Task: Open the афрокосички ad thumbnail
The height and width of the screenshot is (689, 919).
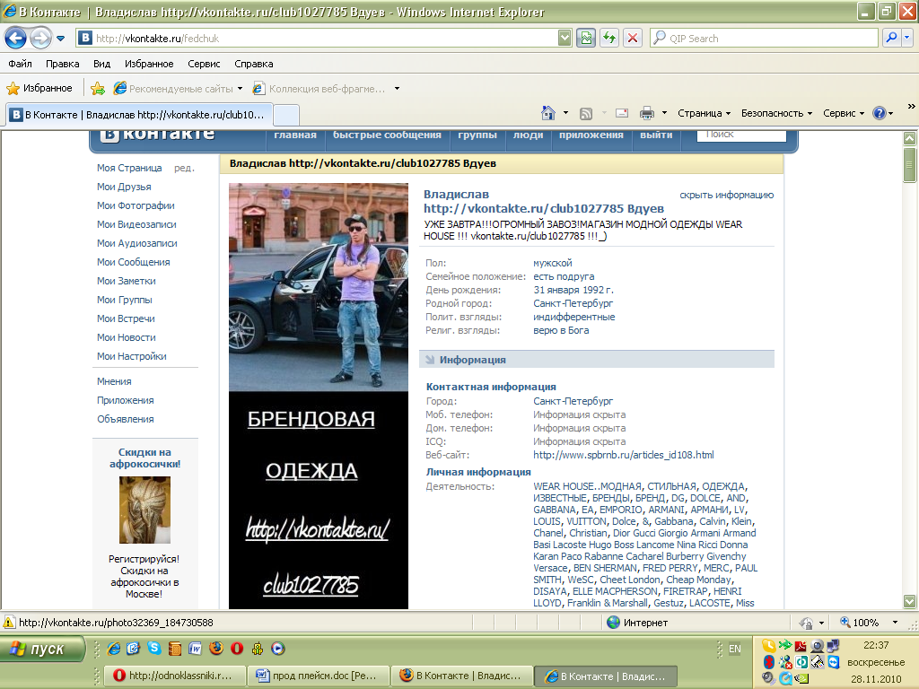Action: (x=144, y=510)
